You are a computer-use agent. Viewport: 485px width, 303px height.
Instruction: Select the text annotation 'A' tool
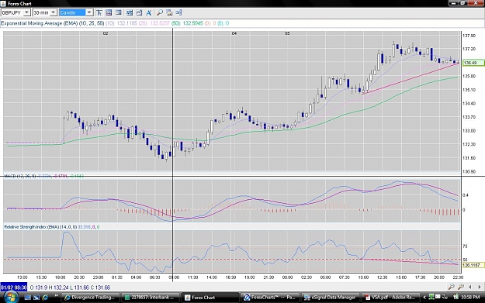149,12
